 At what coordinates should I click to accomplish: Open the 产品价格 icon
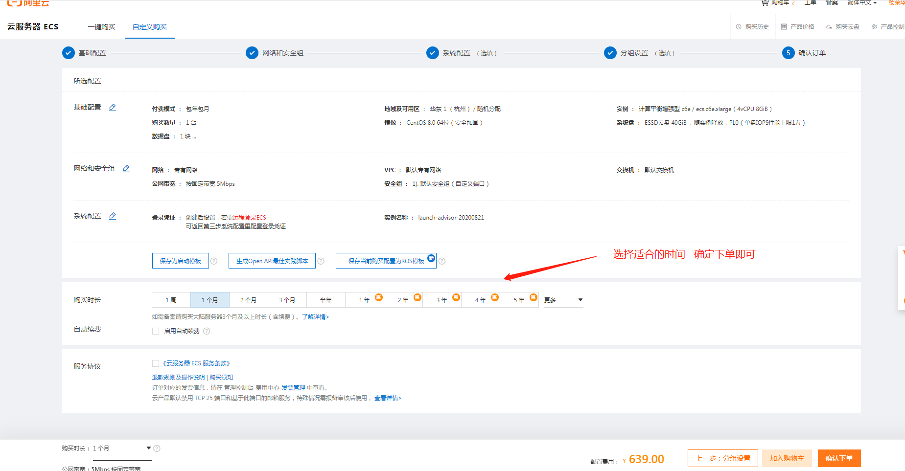(784, 27)
